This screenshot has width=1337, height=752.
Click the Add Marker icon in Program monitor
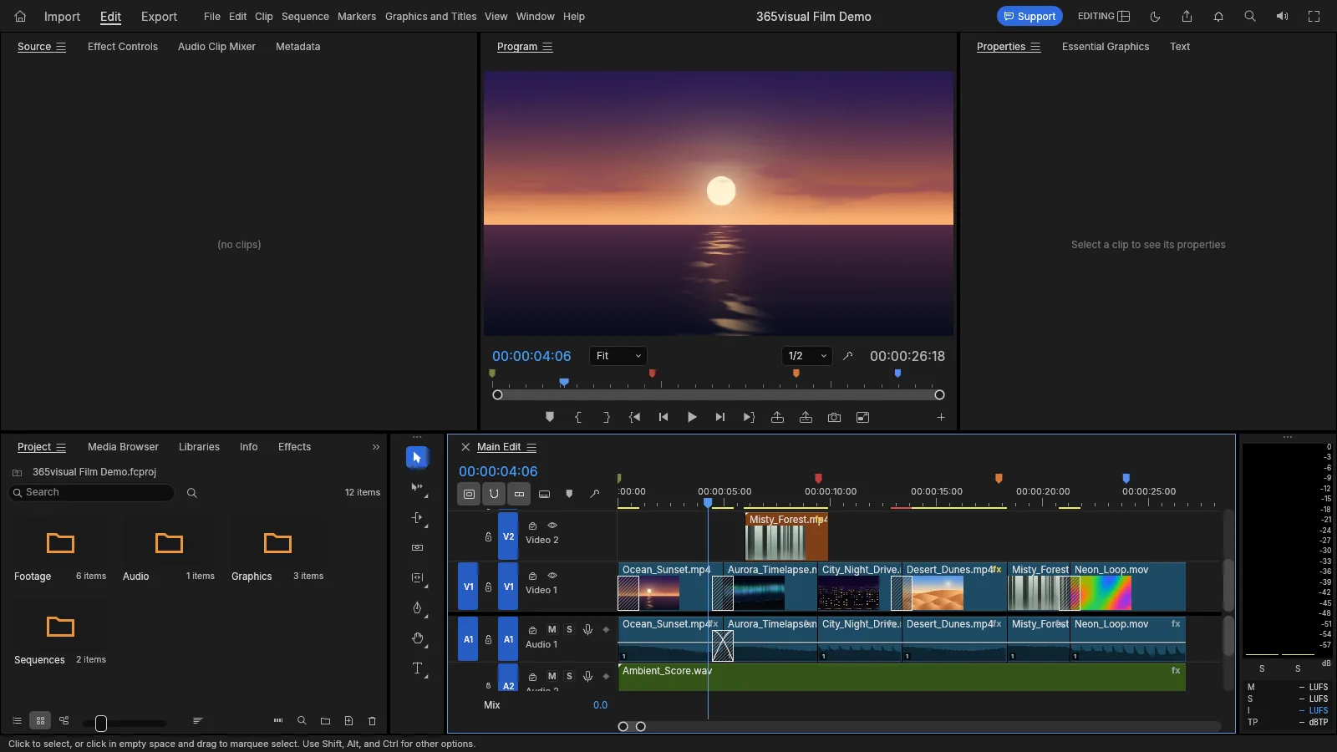click(550, 417)
